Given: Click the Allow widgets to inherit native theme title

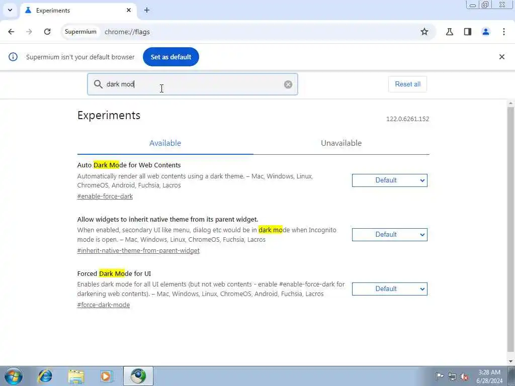Looking at the screenshot, I should click(167, 219).
